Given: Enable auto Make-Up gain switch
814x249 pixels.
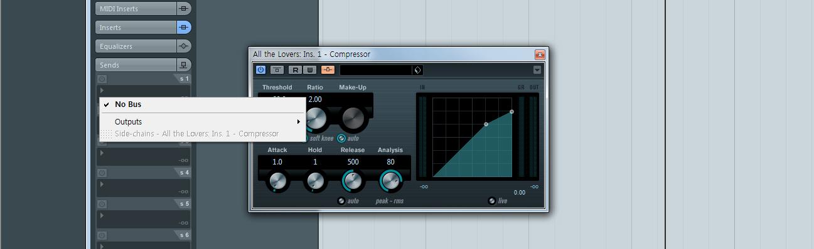Looking at the screenshot, I should coord(341,138).
